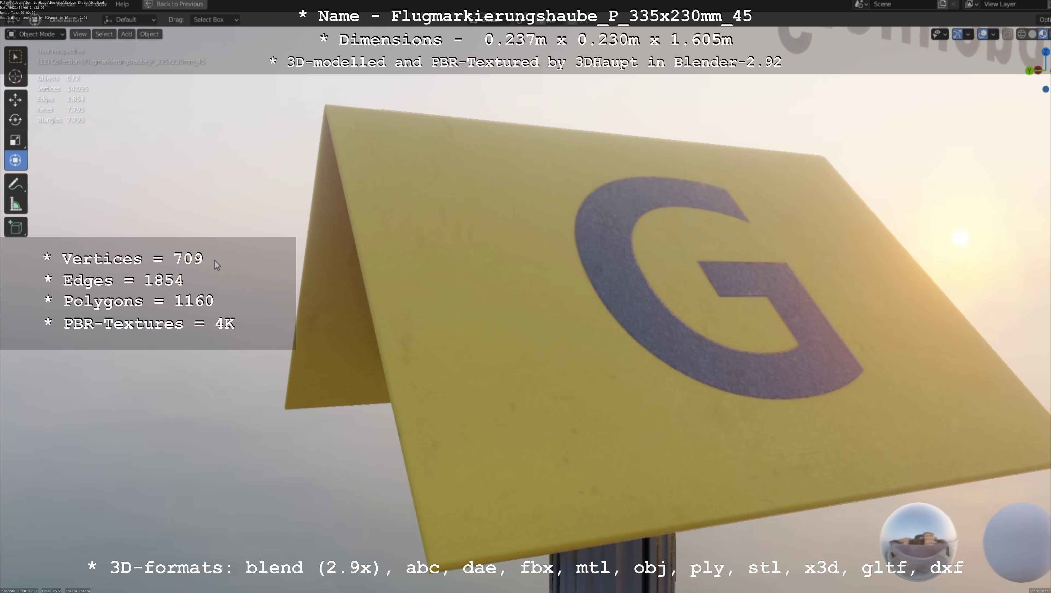This screenshot has height=593, width=1051.
Task: Open the Add menu in viewport header
Action: (x=126, y=34)
